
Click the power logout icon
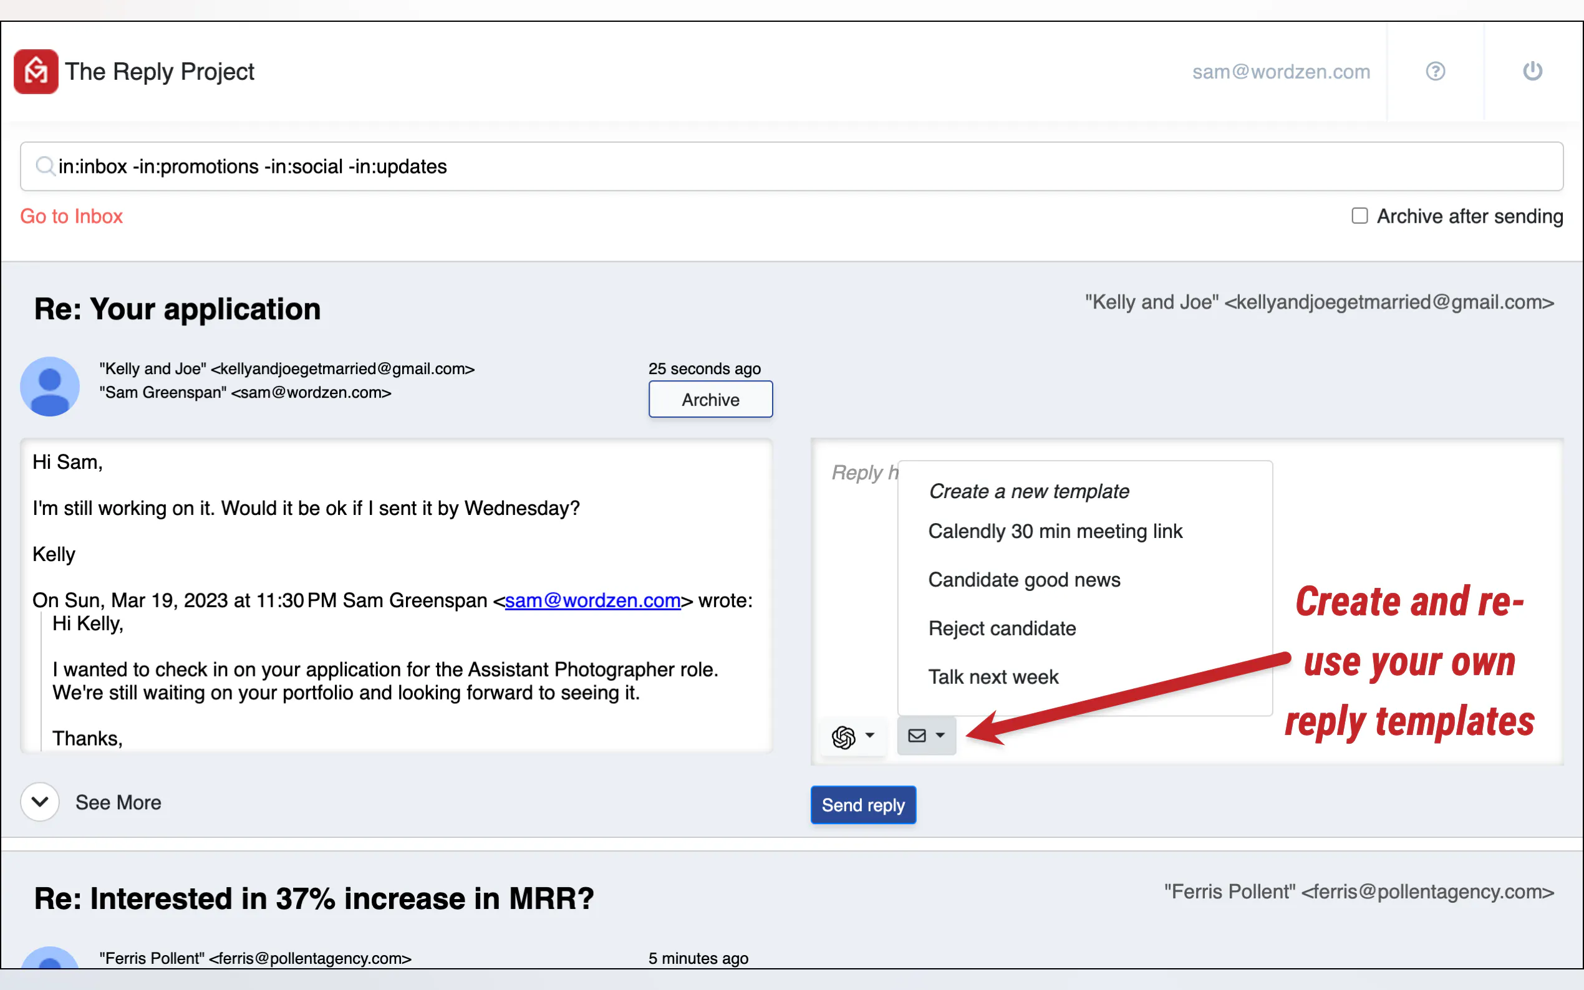click(x=1532, y=71)
